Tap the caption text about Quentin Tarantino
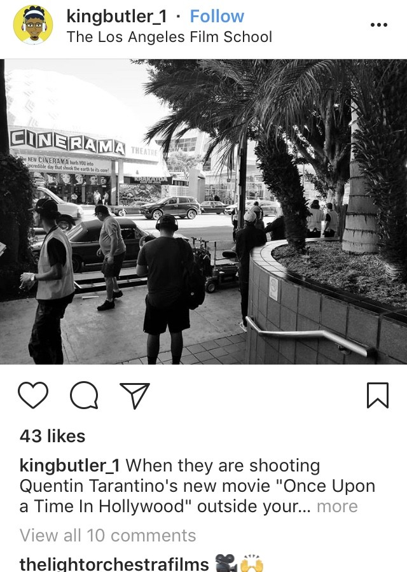Image resolution: width=407 pixels, height=572 pixels. pos(197,486)
